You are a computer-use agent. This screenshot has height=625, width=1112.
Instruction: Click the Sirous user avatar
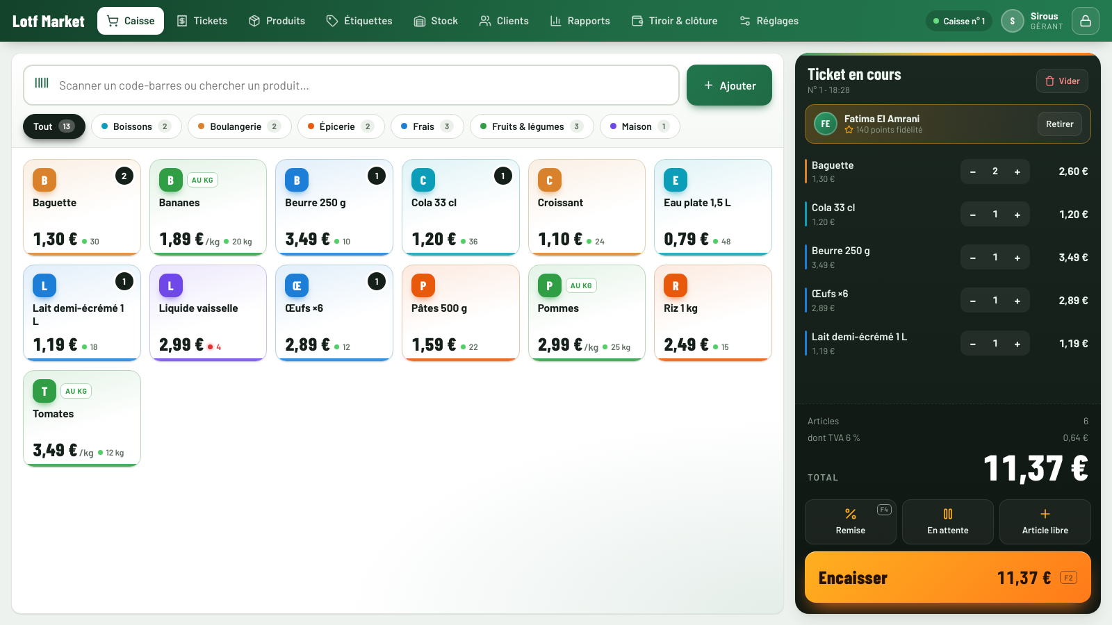point(1012,21)
